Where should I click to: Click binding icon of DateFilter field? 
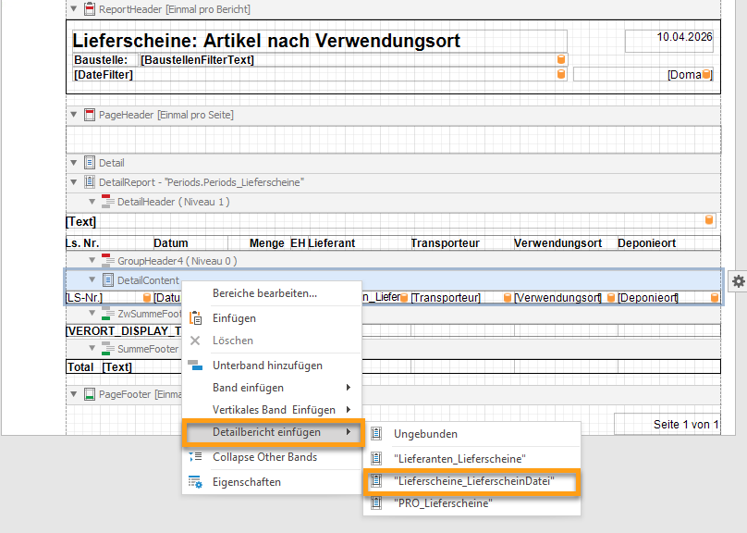pyautogui.click(x=561, y=74)
